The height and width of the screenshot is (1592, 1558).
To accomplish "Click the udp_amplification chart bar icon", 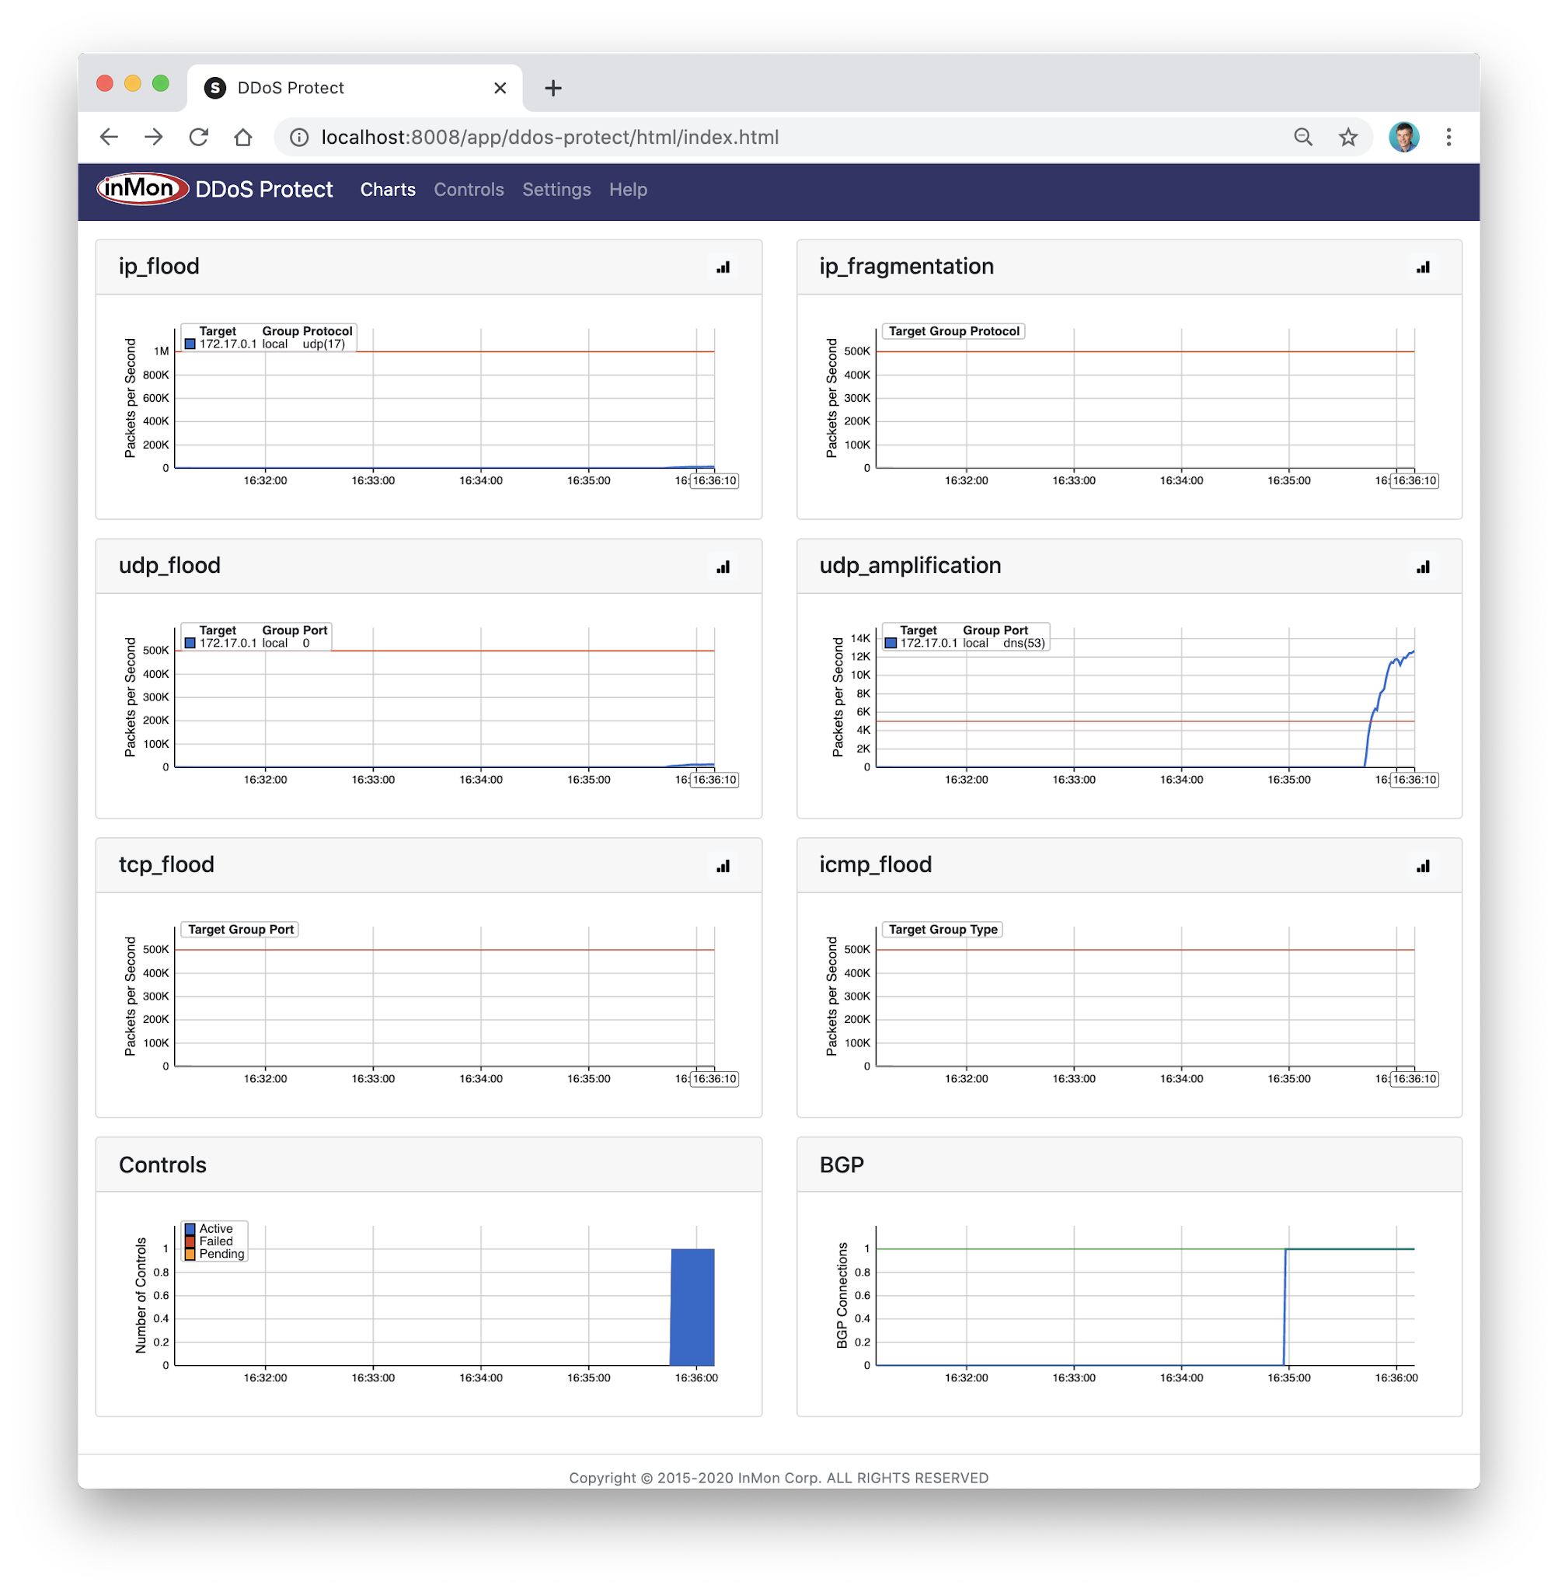I will click(x=1423, y=567).
